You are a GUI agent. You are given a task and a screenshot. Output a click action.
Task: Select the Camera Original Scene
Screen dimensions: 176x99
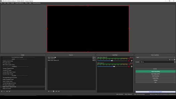[8, 68]
